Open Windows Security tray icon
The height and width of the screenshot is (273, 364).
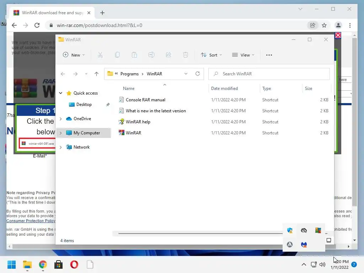pyautogui.click(x=290, y=230)
